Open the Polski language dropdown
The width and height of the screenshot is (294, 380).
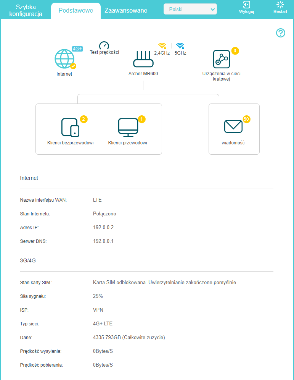190,9
